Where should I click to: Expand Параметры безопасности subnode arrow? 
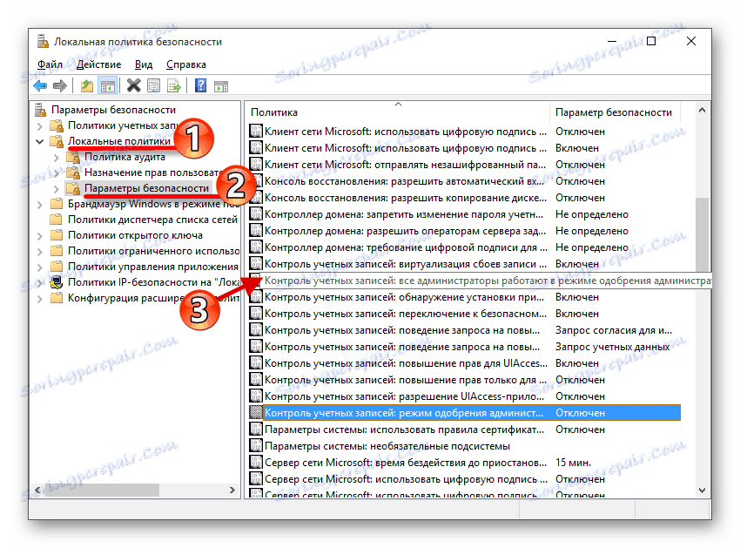click(57, 189)
